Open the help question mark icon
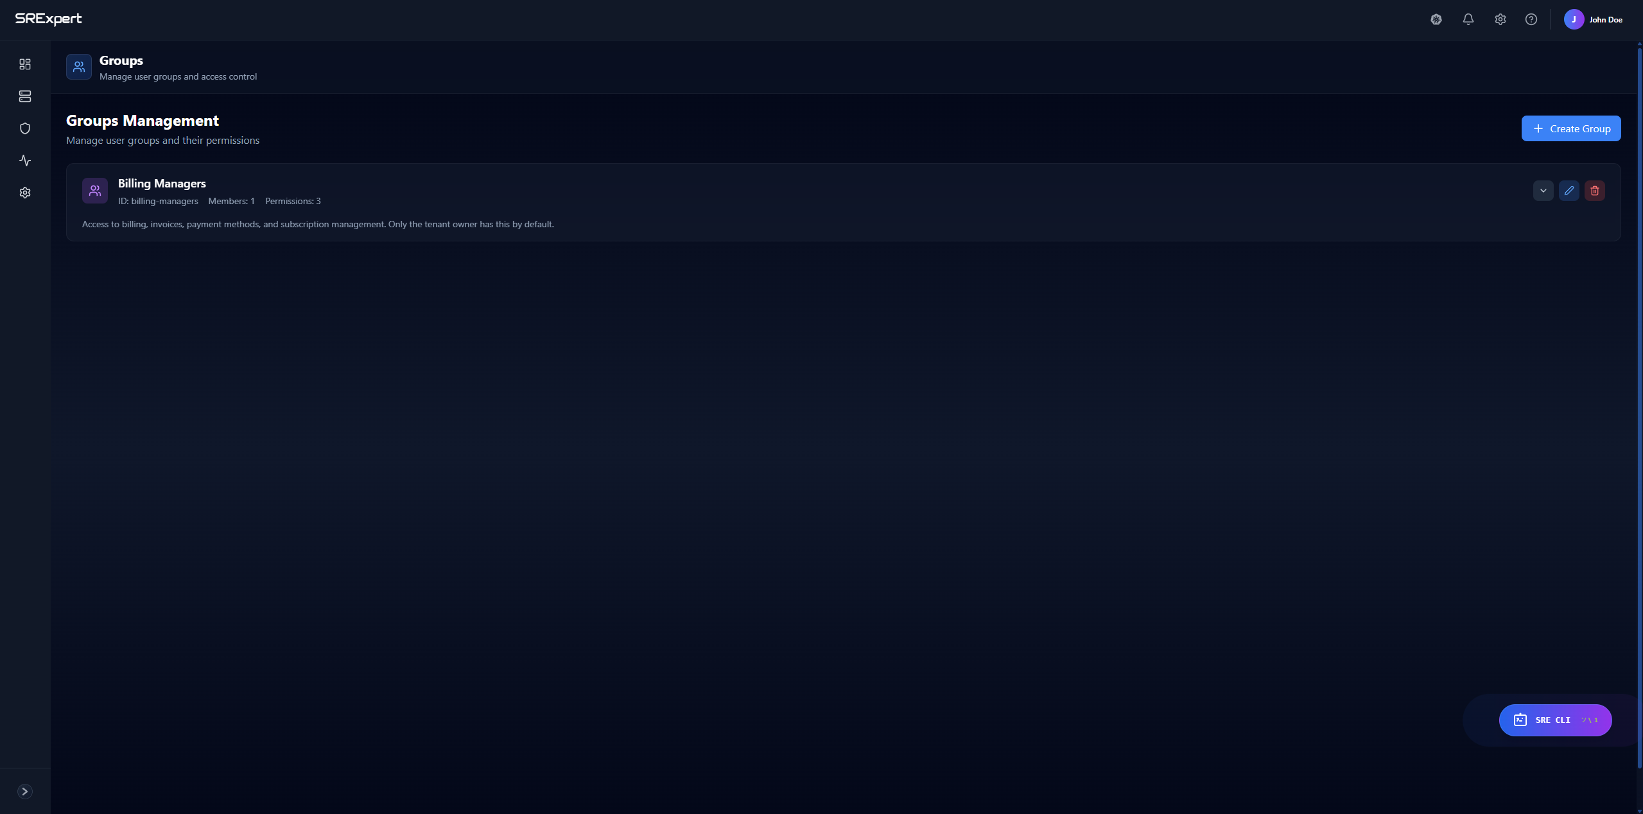The height and width of the screenshot is (814, 1643). tap(1531, 19)
